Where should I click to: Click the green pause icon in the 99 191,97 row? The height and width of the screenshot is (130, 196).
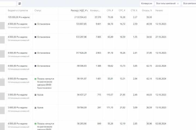pyautogui.click(x=35, y=79)
